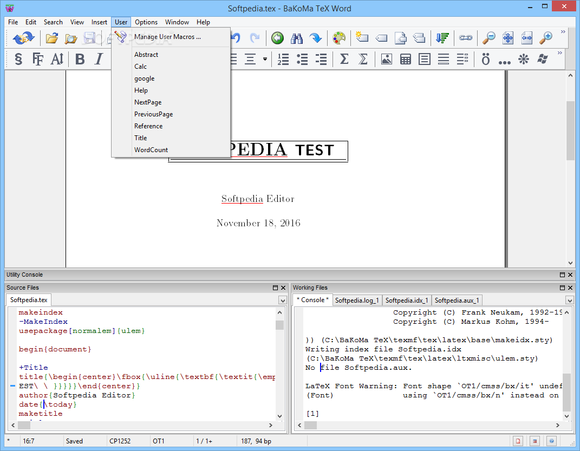Select the Softpedia.tex source tab
Image resolution: width=580 pixels, height=451 pixels.
click(x=29, y=300)
